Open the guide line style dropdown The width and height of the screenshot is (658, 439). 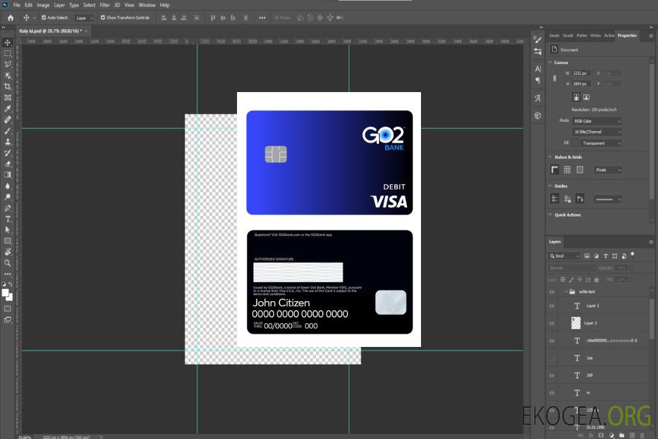[607, 199]
